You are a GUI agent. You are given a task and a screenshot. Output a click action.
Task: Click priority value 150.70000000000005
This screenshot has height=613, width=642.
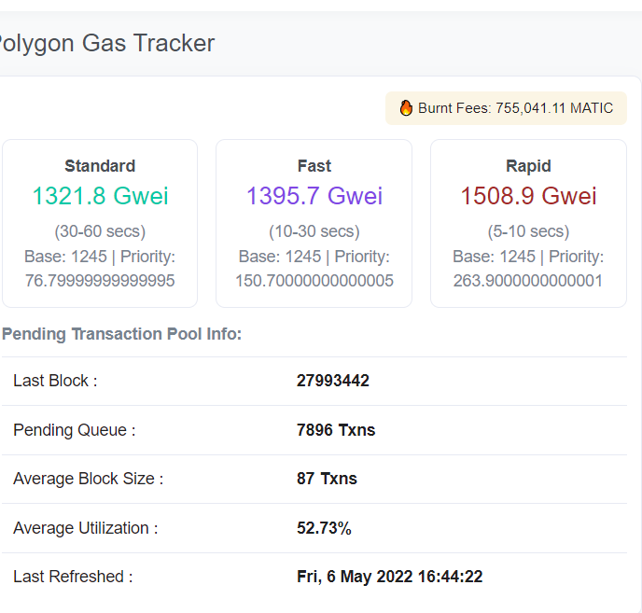314,281
